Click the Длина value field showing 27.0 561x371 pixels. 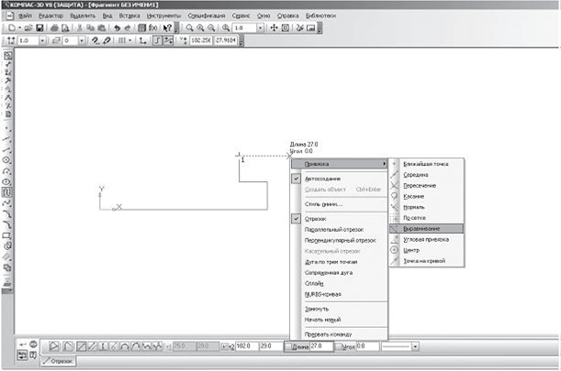pos(321,346)
